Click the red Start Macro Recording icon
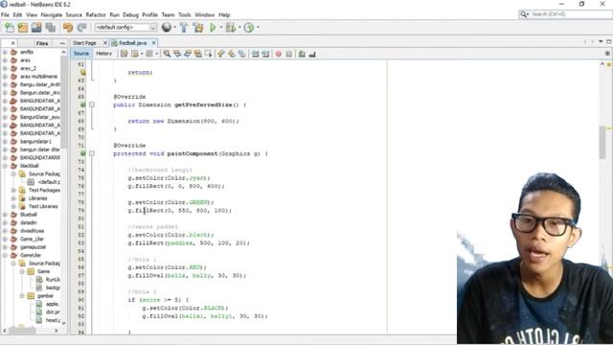This screenshot has height=345, width=613. (279, 54)
